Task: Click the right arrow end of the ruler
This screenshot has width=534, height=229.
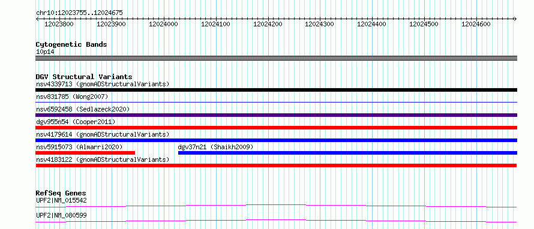Action: tap(515, 19)
